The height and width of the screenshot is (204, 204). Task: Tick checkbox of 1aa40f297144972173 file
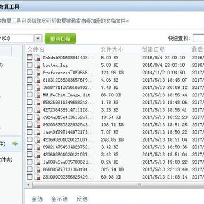point(29,132)
